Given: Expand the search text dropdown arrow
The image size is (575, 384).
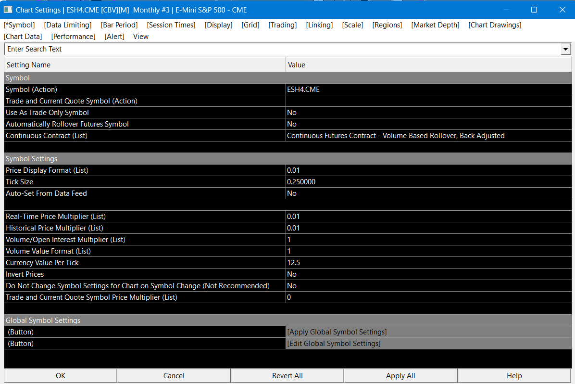Looking at the screenshot, I should [565, 49].
